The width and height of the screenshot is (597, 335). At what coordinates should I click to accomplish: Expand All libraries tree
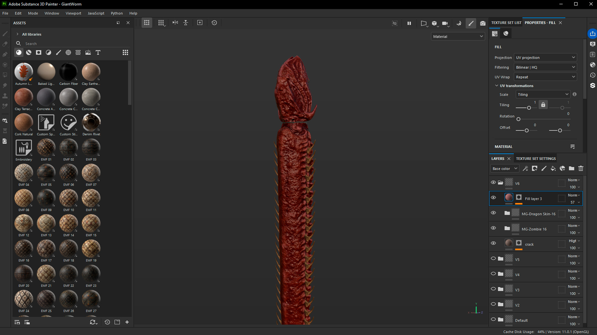click(17, 34)
